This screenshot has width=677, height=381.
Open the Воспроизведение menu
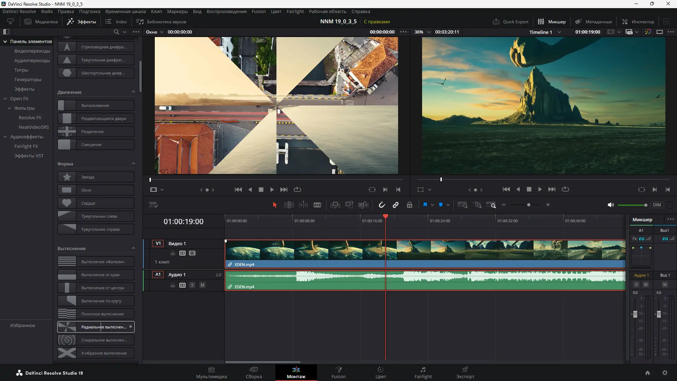pyautogui.click(x=226, y=12)
